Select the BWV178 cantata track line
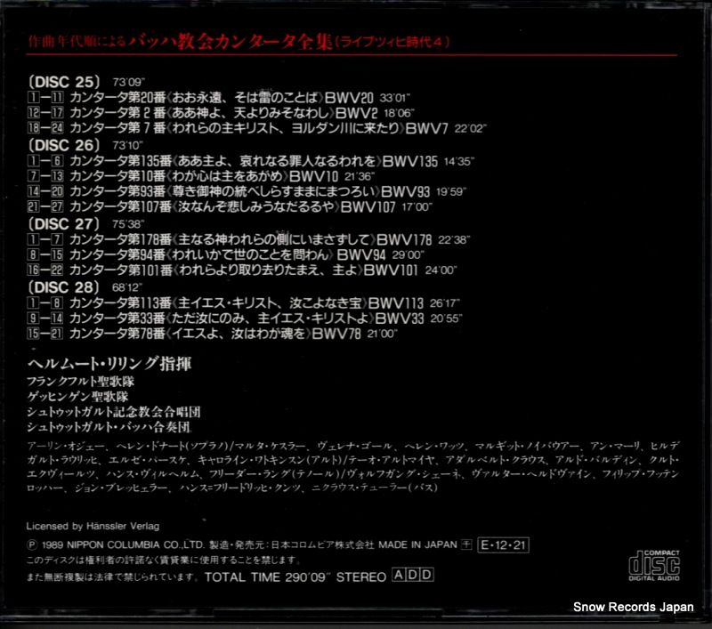 click(x=249, y=239)
